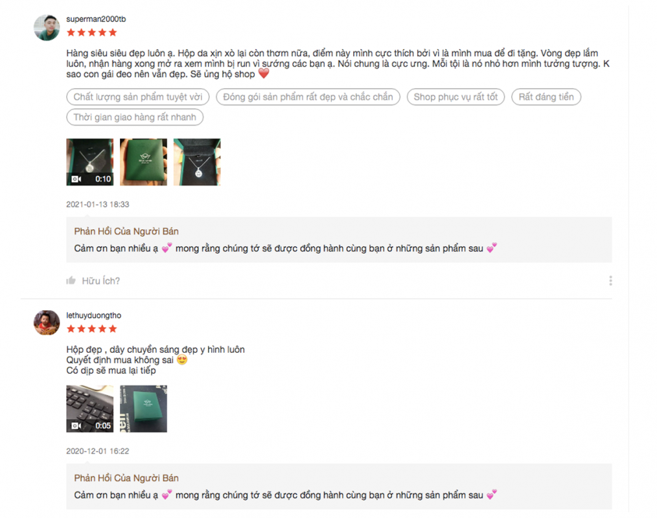Select the 'Shop phục vụ rất tốt' tag
Image resolution: width=657 pixels, height=518 pixels.
tap(456, 96)
